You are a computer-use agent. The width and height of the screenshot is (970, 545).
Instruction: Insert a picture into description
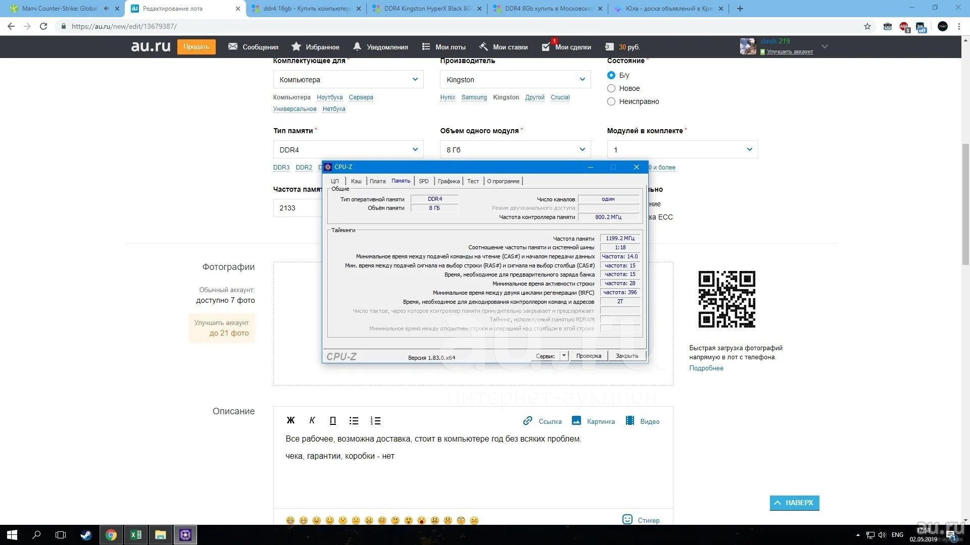[x=593, y=421]
